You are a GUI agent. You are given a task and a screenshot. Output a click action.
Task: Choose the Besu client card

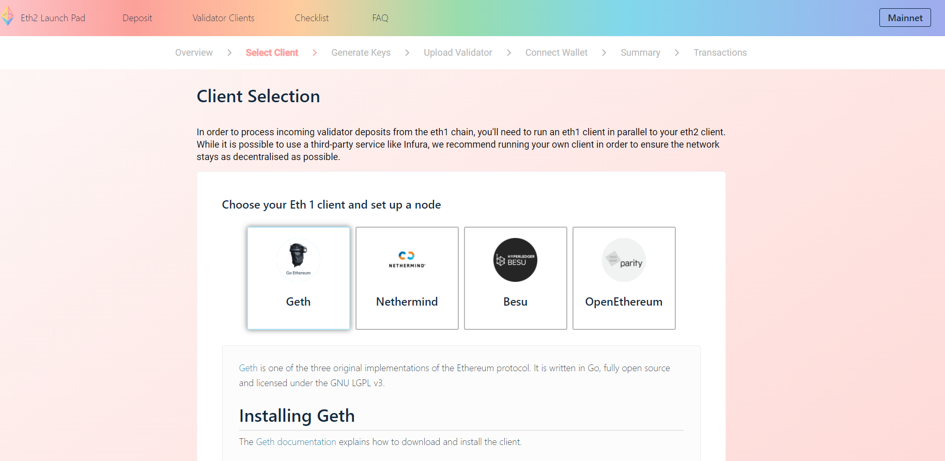coord(516,278)
